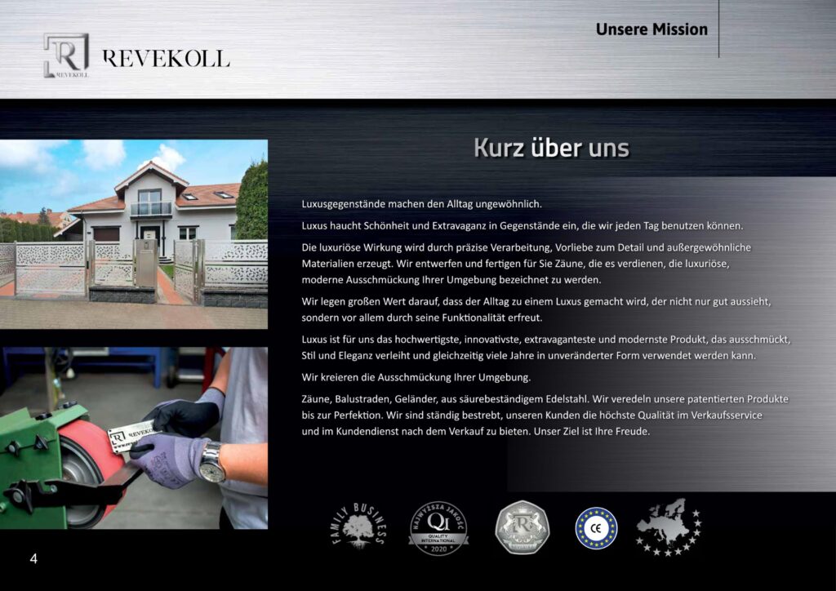The height and width of the screenshot is (591, 836).
Task: Click line starting 'Wir legen großen Wert darauf'
Action: coord(536,302)
